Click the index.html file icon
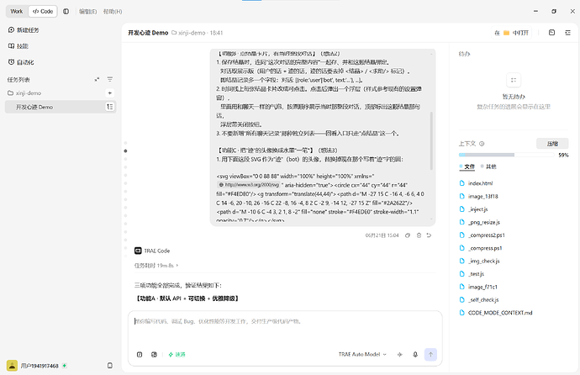This screenshot has height=375, width=580. [462, 183]
